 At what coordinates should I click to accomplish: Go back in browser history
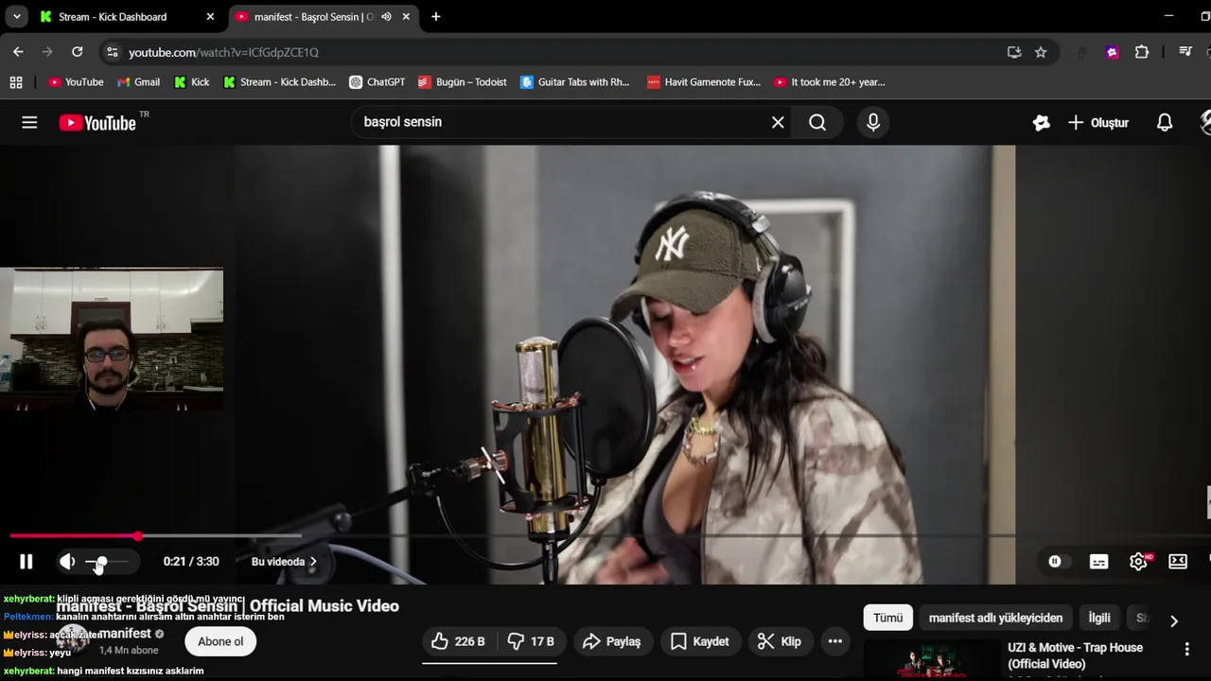click(18, 52)
